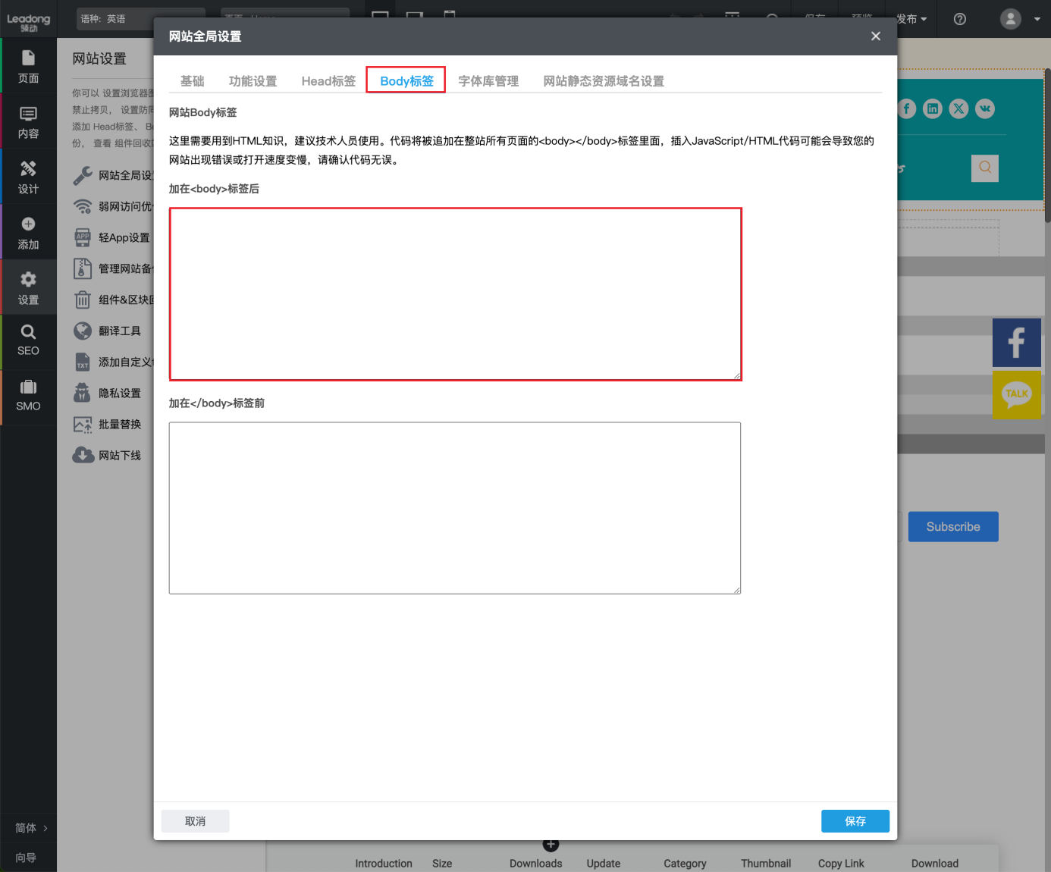1051x872 pixels.
Task: Click the 保存 save button
Action: point(855,821)
